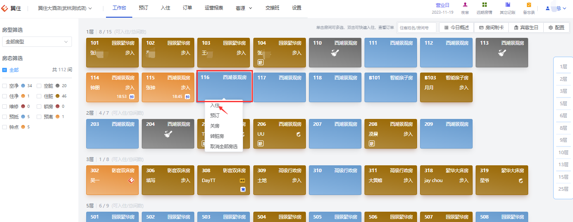The width and height of the screenshot is (573, 222).
Task: Focus the 住客姓名/房间号 search field
Action: [x=417, y=27]
